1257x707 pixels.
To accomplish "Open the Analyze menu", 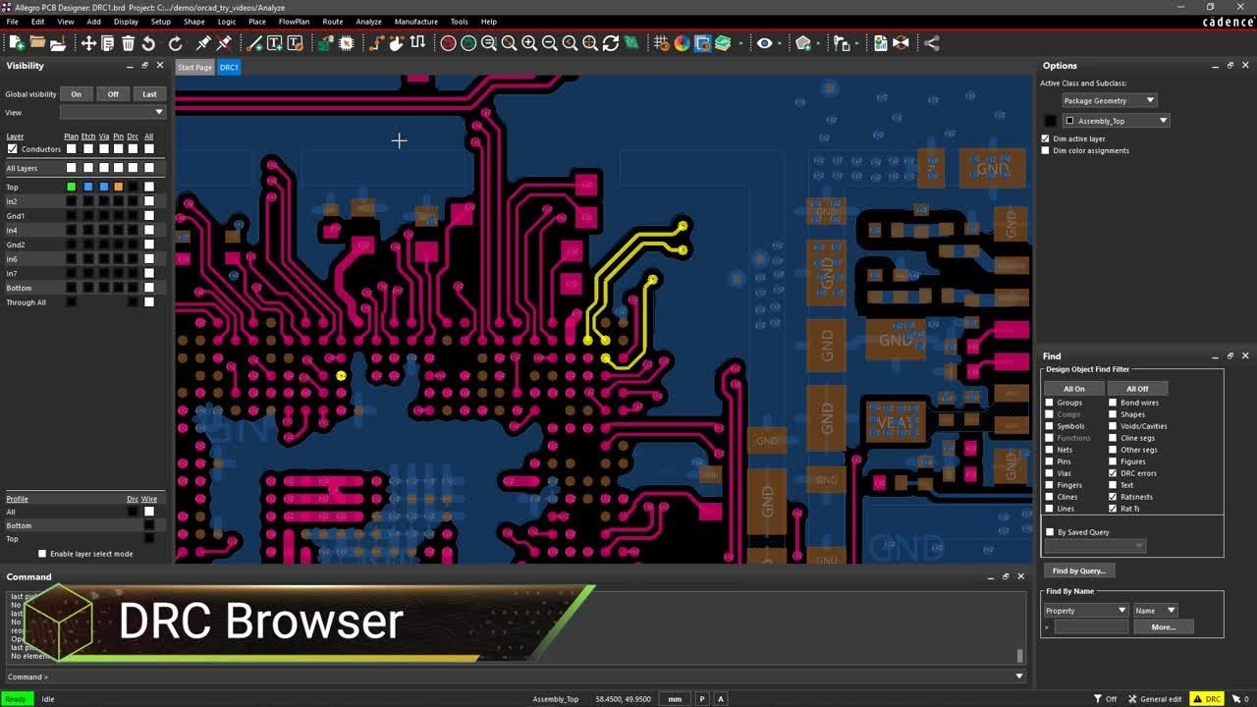I will tap(368, 22).
